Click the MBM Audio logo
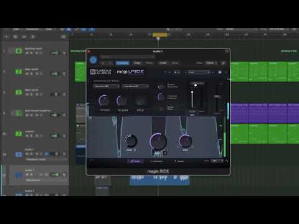Image resolution: width=299 pixels, height=224 pixels. pyautogui.click(x=100, y=72)
